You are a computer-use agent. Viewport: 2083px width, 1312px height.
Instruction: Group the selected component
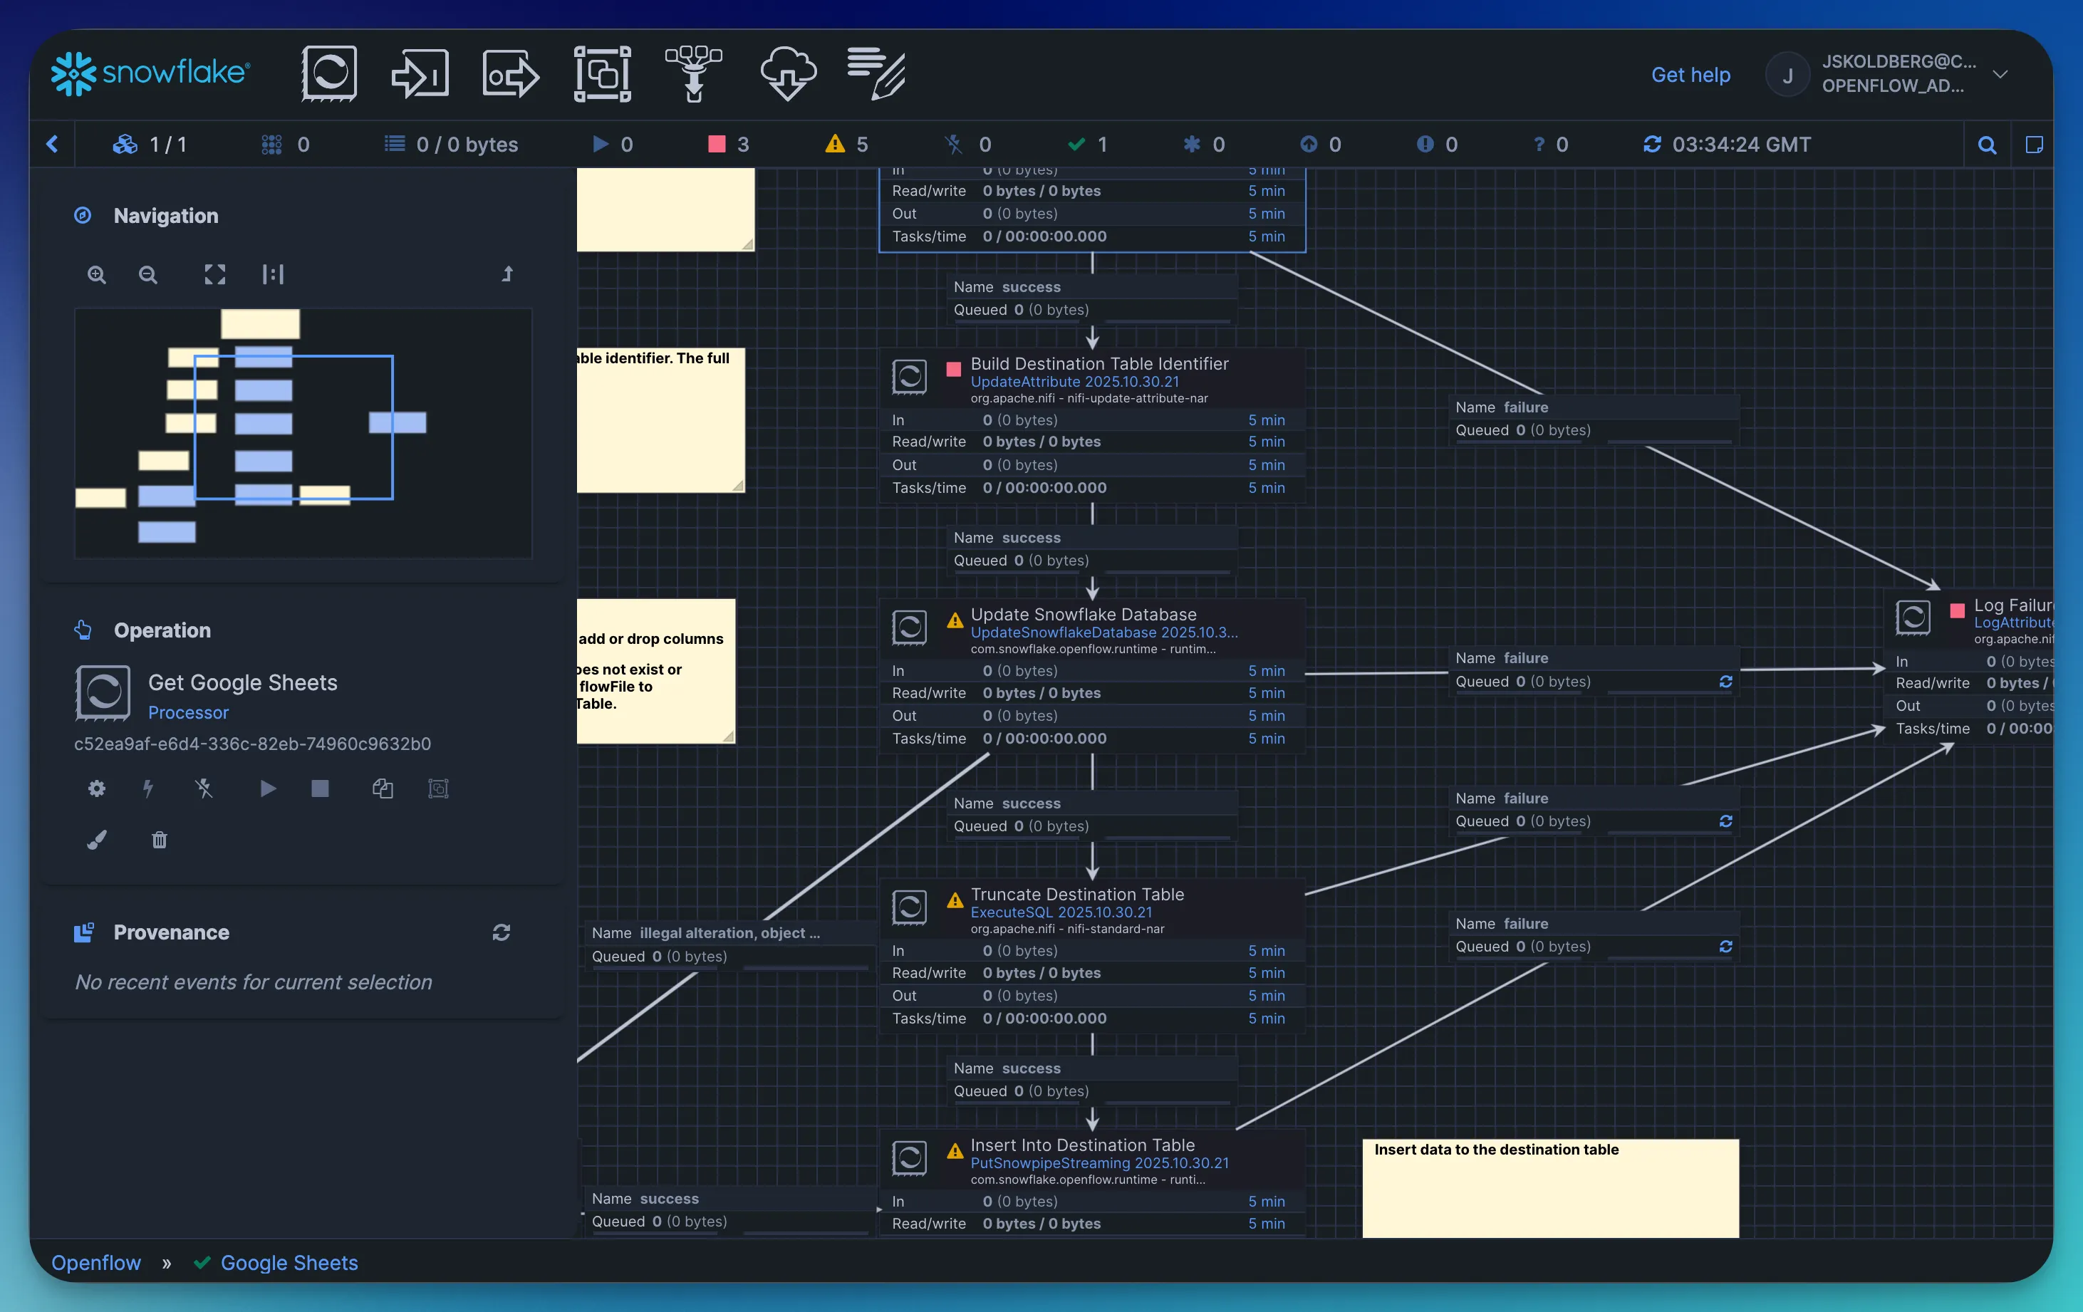tap(439, 788)
